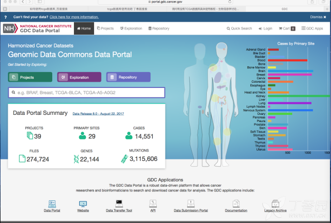
Task: Switch to the Exploration nav tab
Action: tap(130, 28)
